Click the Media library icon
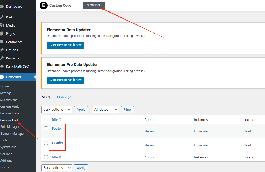This screenshot has width=265, height=172. pos(2,26)
